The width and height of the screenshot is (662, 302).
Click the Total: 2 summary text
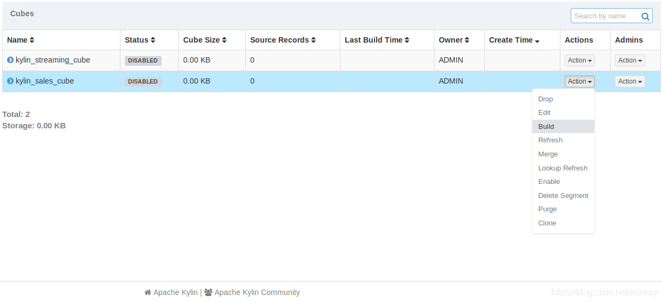16,114
